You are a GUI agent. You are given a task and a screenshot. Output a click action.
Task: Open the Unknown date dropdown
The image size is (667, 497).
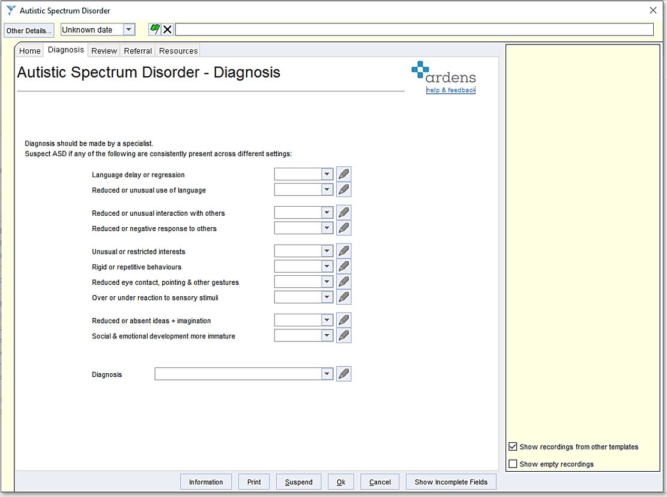[x=129, y=29]
